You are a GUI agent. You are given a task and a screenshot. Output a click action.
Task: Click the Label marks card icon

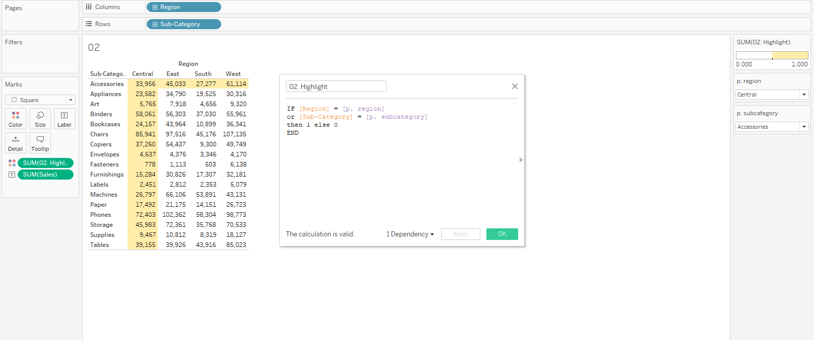[65, 119]
